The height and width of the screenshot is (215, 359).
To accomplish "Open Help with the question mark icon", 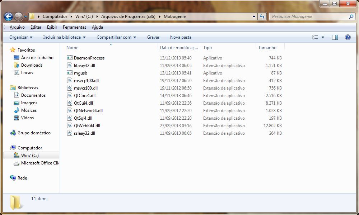I will 348,37.
